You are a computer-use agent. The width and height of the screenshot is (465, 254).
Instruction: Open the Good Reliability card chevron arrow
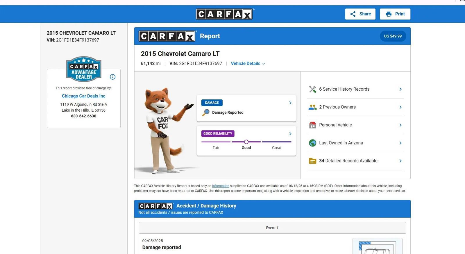290,134
